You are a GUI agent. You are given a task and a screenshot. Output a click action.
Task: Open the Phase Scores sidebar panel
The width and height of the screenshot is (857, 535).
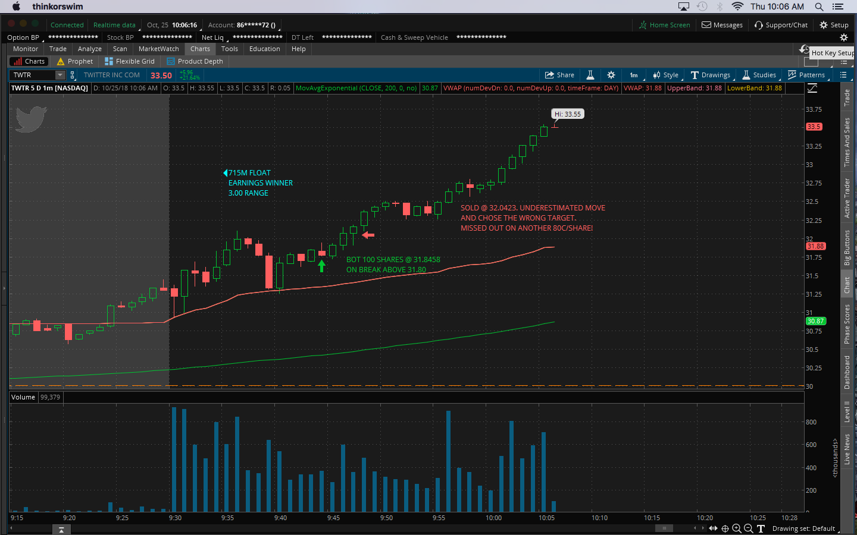(846, 324)
